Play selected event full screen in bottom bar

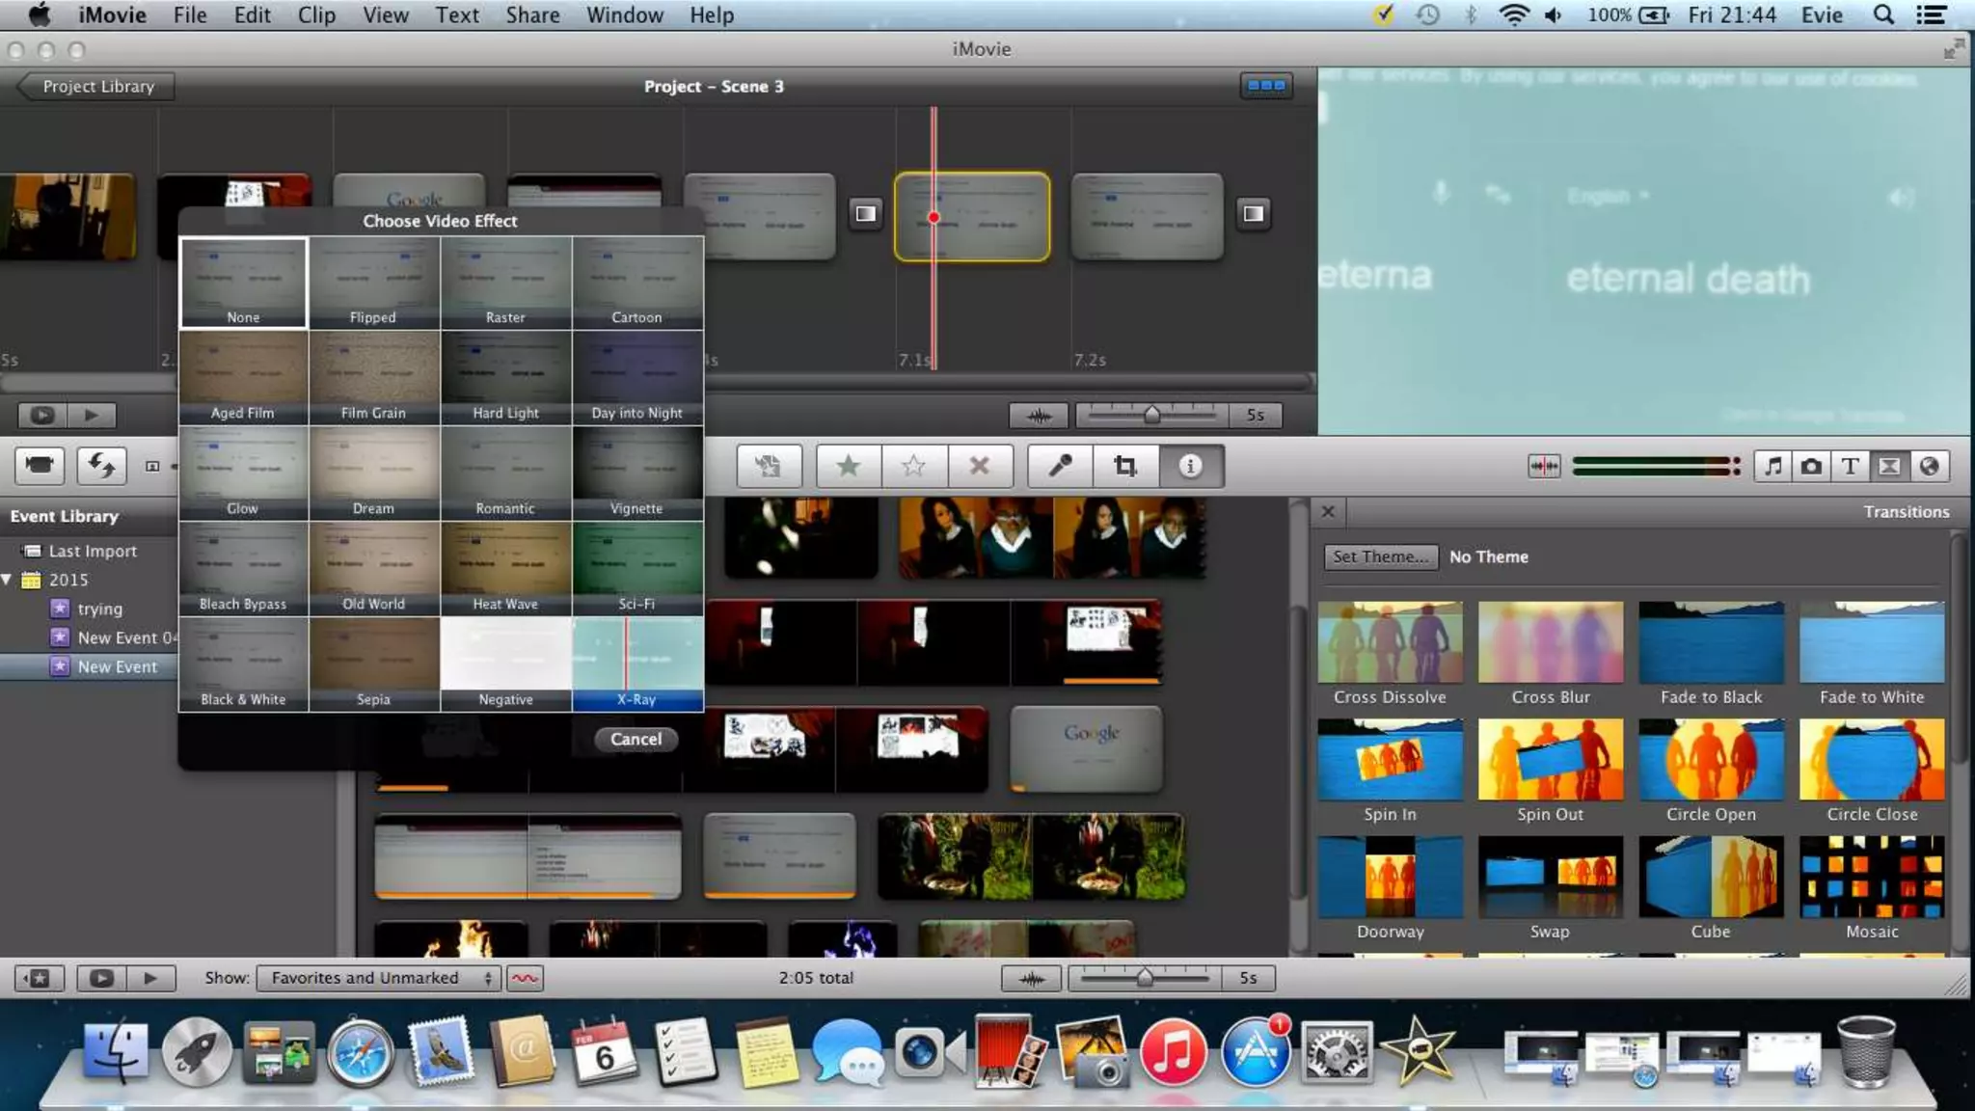101,978
